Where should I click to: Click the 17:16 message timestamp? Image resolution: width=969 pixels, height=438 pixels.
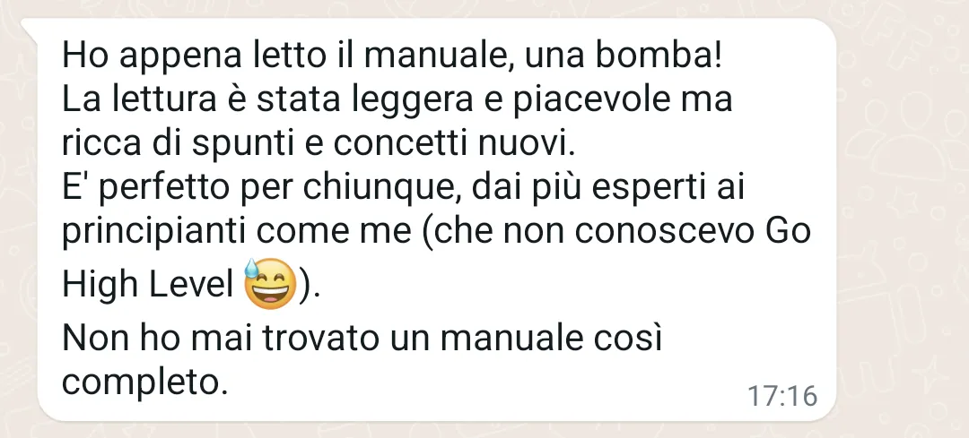coord(782,396)
